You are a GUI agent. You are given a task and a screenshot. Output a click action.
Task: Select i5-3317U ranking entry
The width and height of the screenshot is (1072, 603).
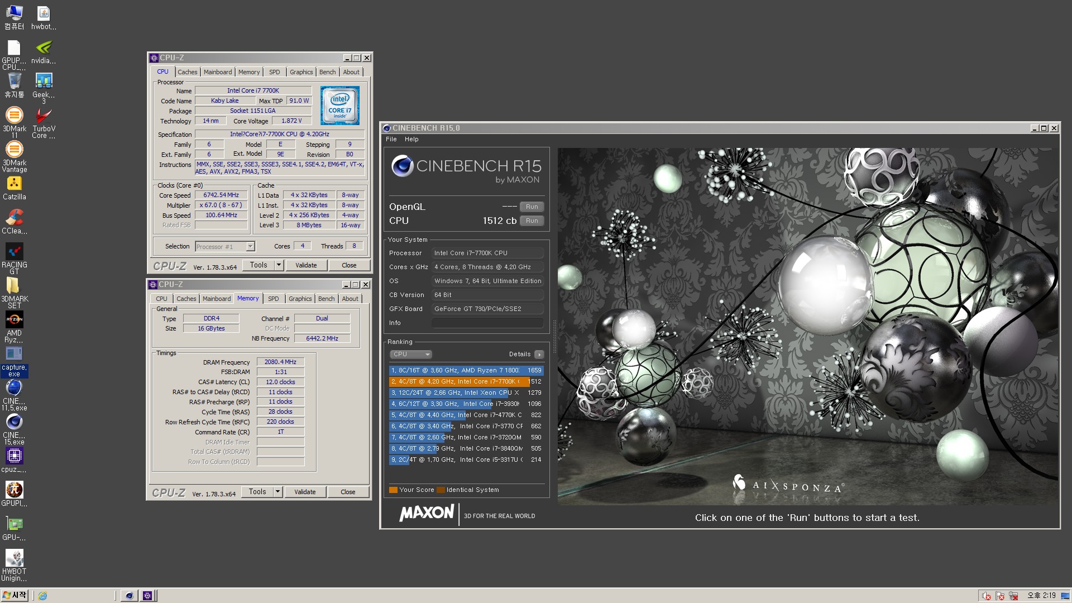click(466, 460)
